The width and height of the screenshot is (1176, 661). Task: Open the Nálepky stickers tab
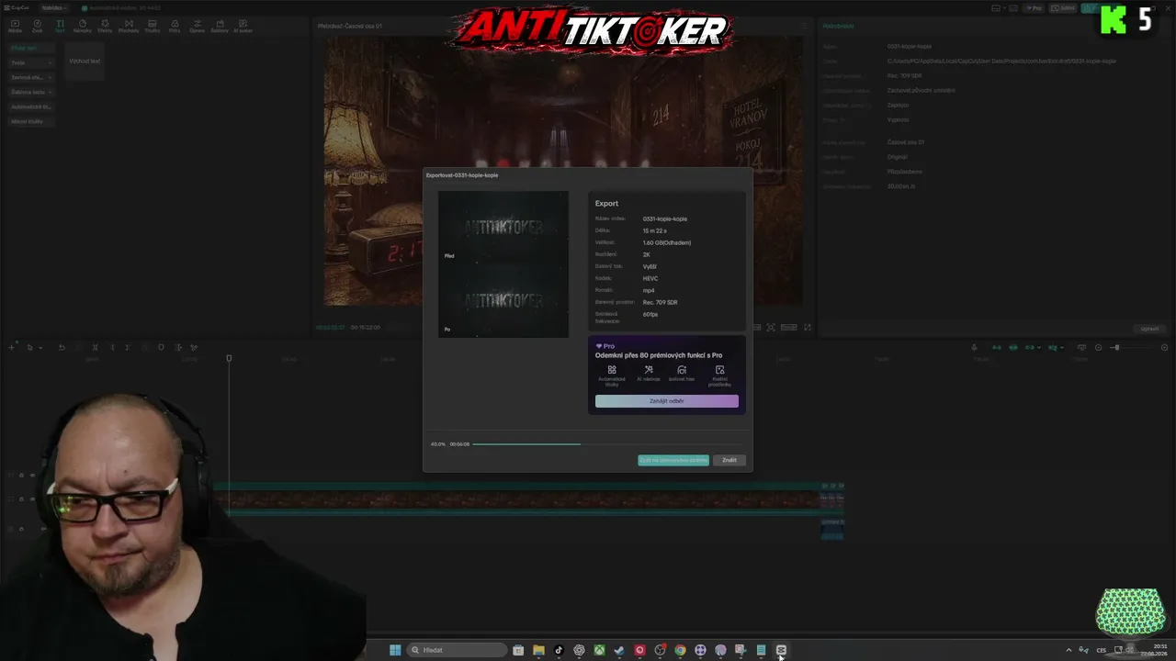83,26
